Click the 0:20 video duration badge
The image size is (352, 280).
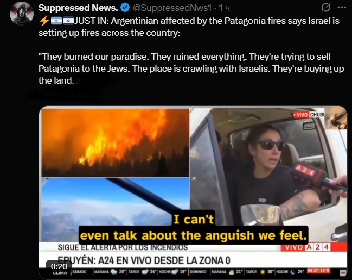click(x=59, y=266)
